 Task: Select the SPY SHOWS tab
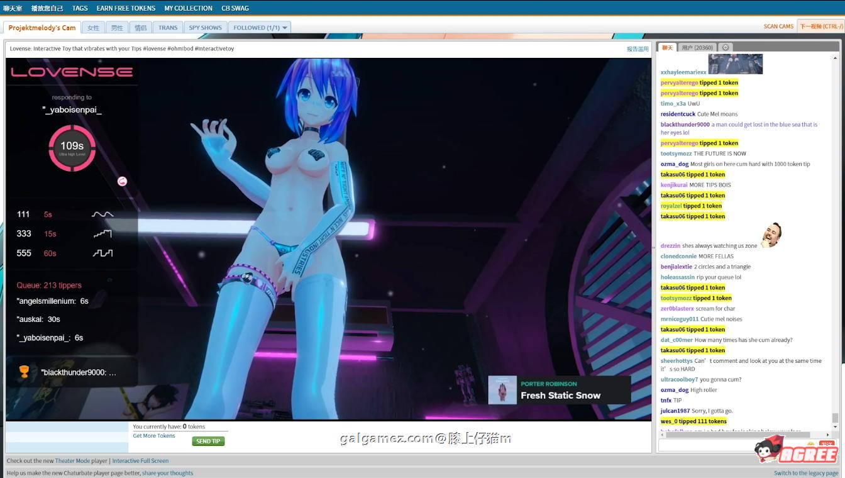tap(205, 27)
